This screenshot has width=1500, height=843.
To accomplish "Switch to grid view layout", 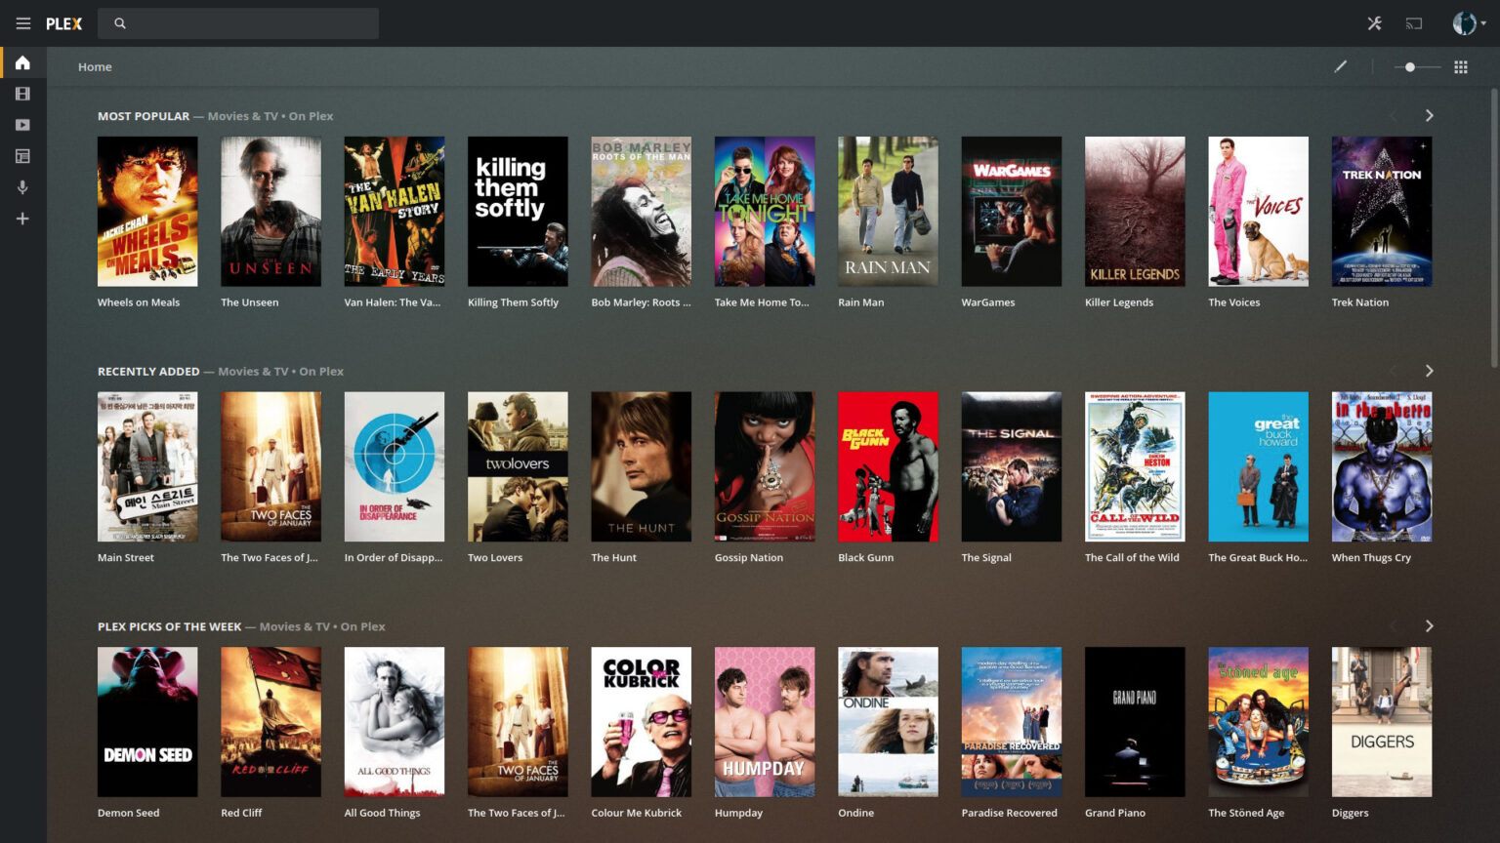I will pos(1462,66).
